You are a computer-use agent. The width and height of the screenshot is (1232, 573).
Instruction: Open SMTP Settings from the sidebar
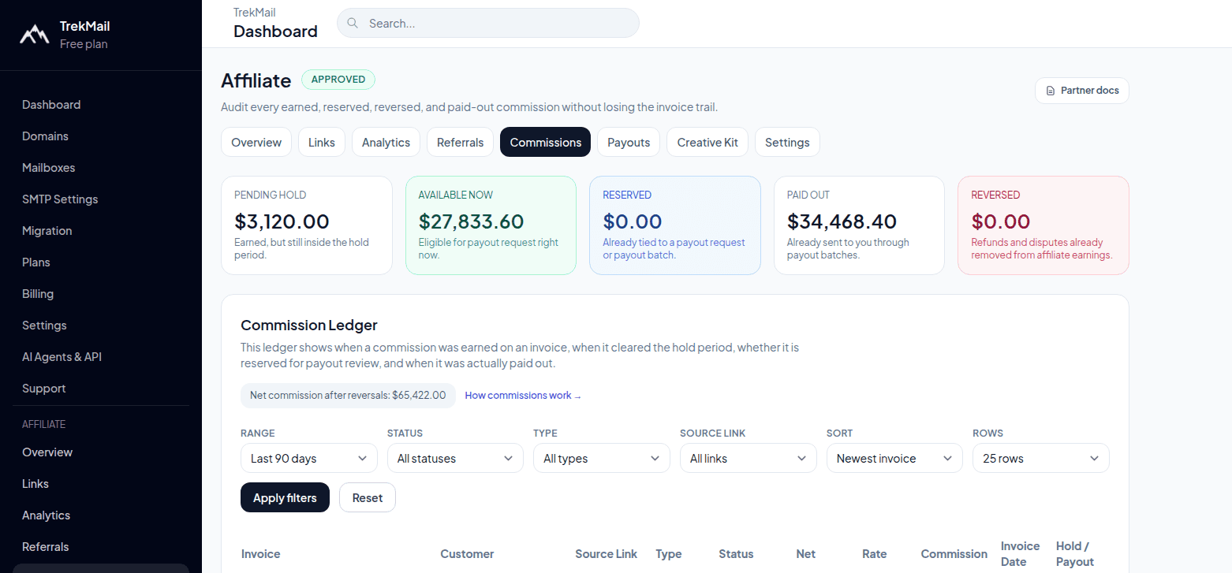point(60,199)
